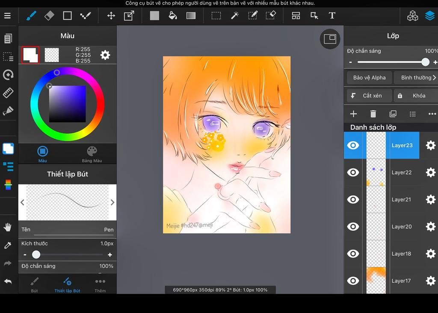438x313 pixels.
Task: Select the Eraser tool
Action: [x=49, y=16]
